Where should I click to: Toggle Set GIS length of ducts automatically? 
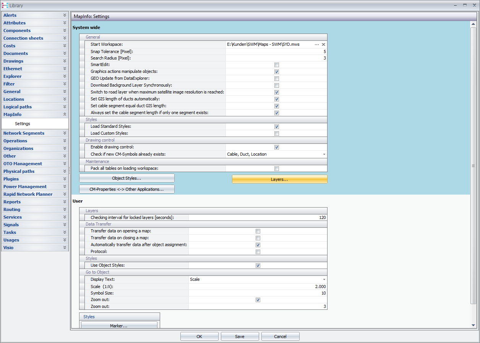277,99
